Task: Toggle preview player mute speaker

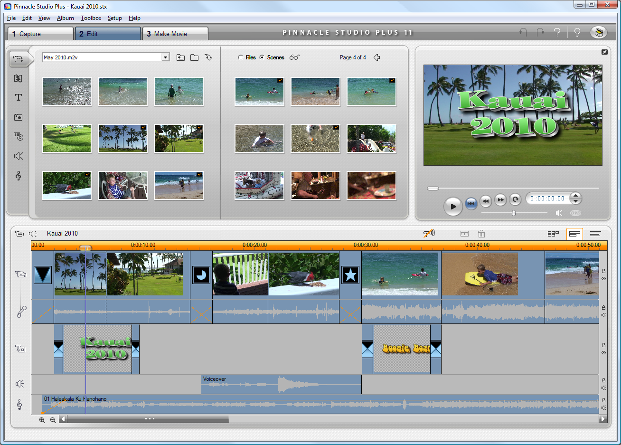Action: coord(559,213)
